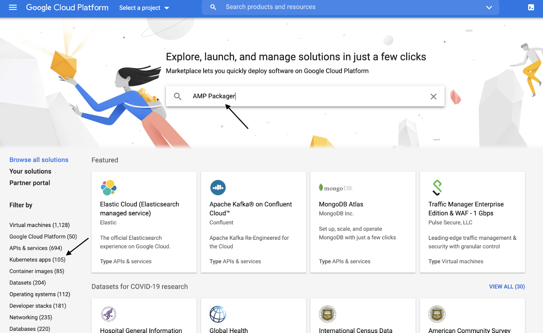Open Your solutions page

[30, 171]
